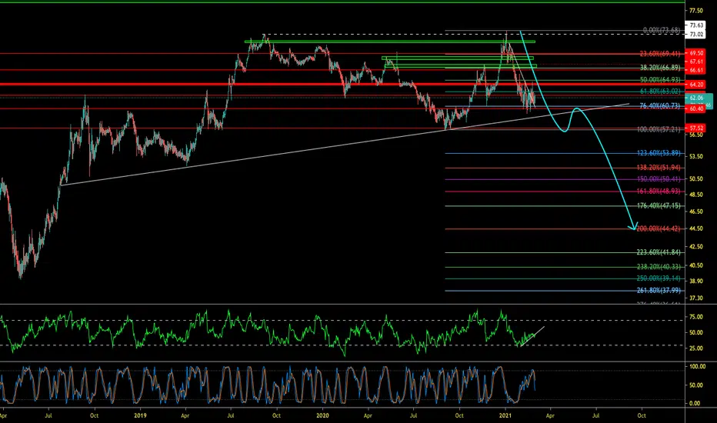Image resolution: width=717 pixels, height=423 pixels.
Task: Click the white 73.02 price tag
Action: [695, 35]
